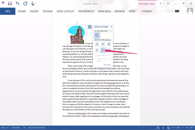The width and height of the screenshot is (195, 130).
Task: Select Top and Bottom wrapping icon
Action: tap(97, 50)
